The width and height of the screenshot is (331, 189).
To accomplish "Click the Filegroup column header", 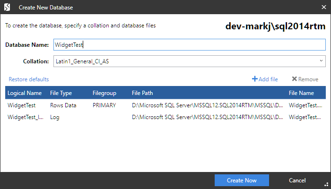I will [x=105, y=93].
